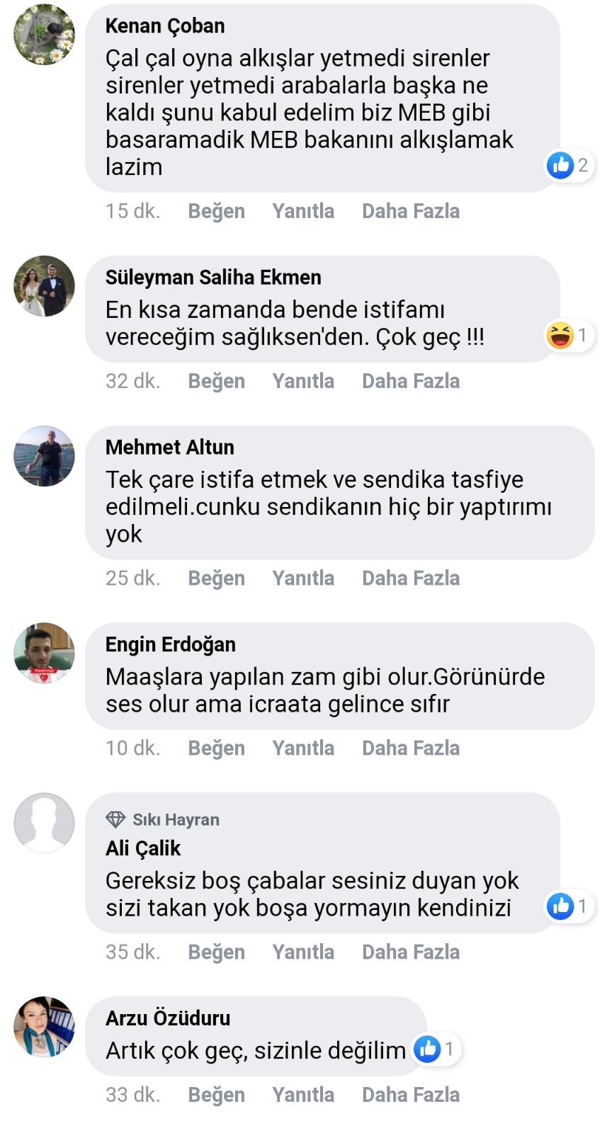
Task: Reply to Ali Çalik's comment via Yanıtla
Action: [303, 952]
